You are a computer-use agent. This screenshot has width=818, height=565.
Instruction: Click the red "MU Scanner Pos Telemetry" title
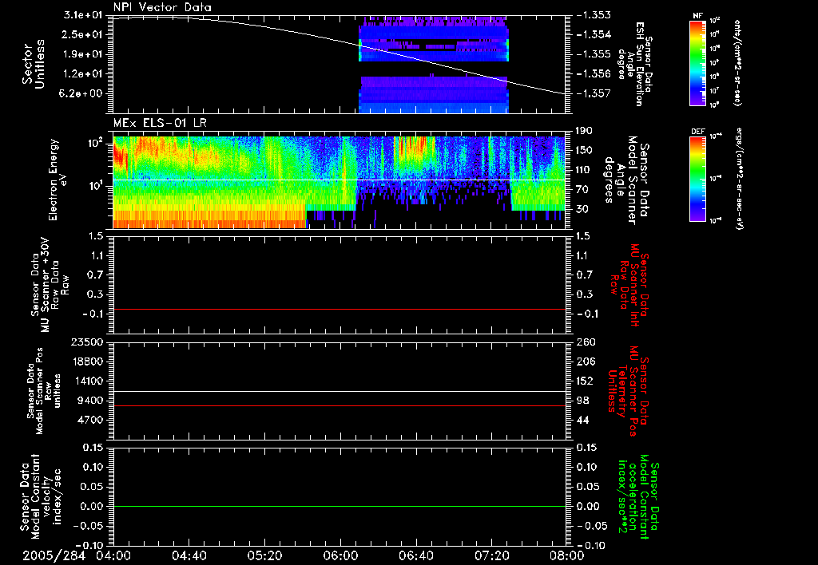pyautogui.click(x=628, y=392)
